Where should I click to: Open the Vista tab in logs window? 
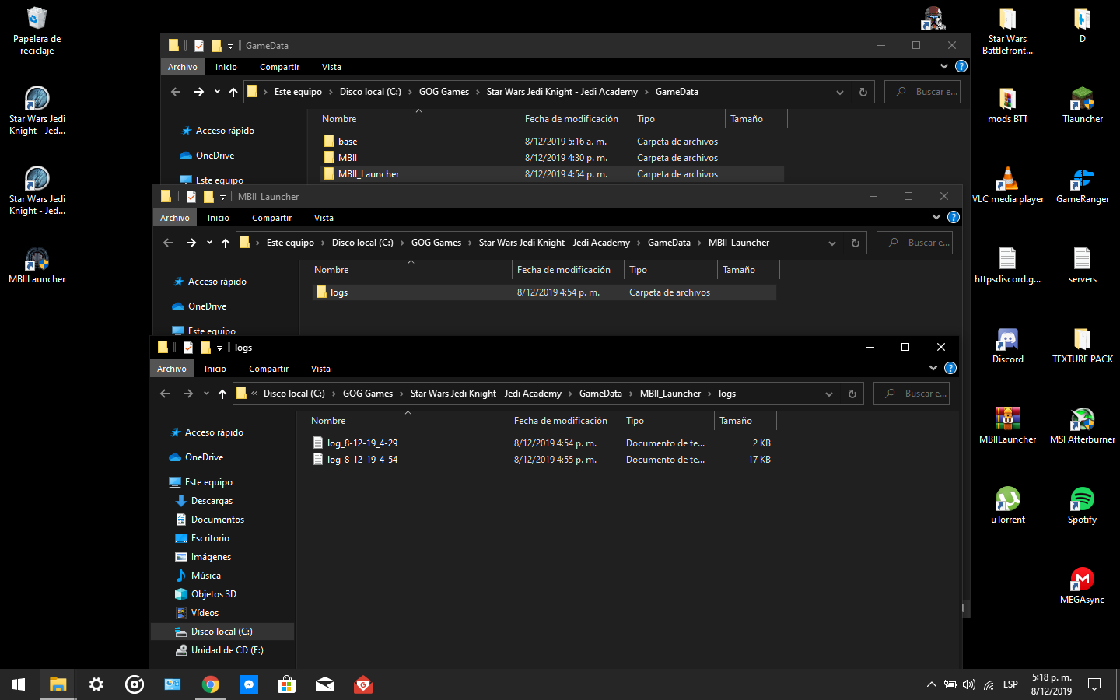320,369
